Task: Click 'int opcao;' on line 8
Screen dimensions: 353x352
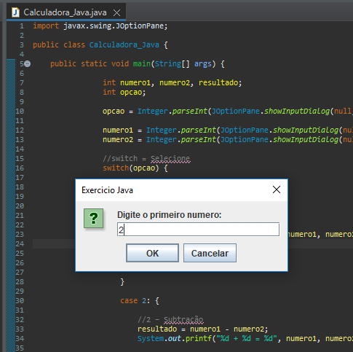Action: [124, 92]
